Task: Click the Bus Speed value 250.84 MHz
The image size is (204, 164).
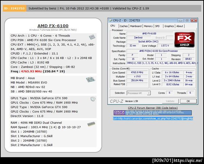Action: coord(137,81)
